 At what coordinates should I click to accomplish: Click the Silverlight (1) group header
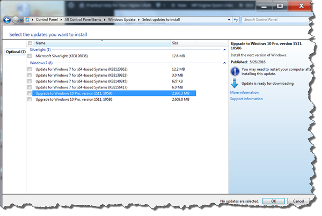(40, 50)
